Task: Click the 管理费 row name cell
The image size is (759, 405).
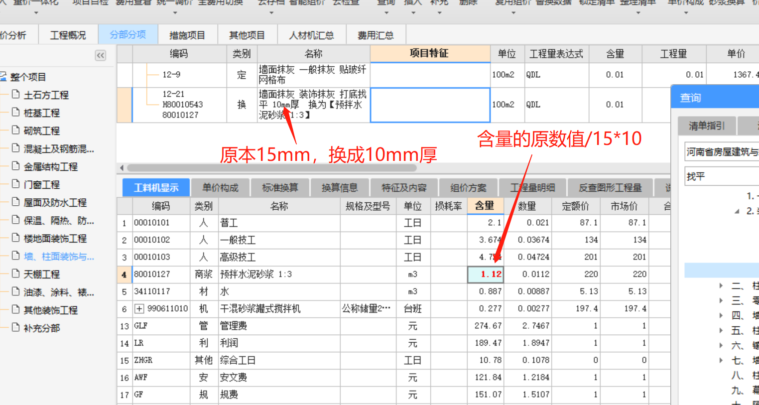Action: 279,326
